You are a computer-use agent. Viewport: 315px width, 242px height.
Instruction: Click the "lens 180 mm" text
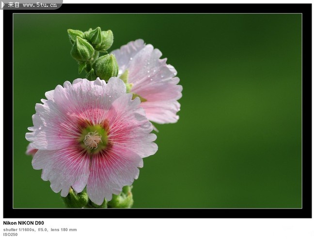[x=64, y=229]
